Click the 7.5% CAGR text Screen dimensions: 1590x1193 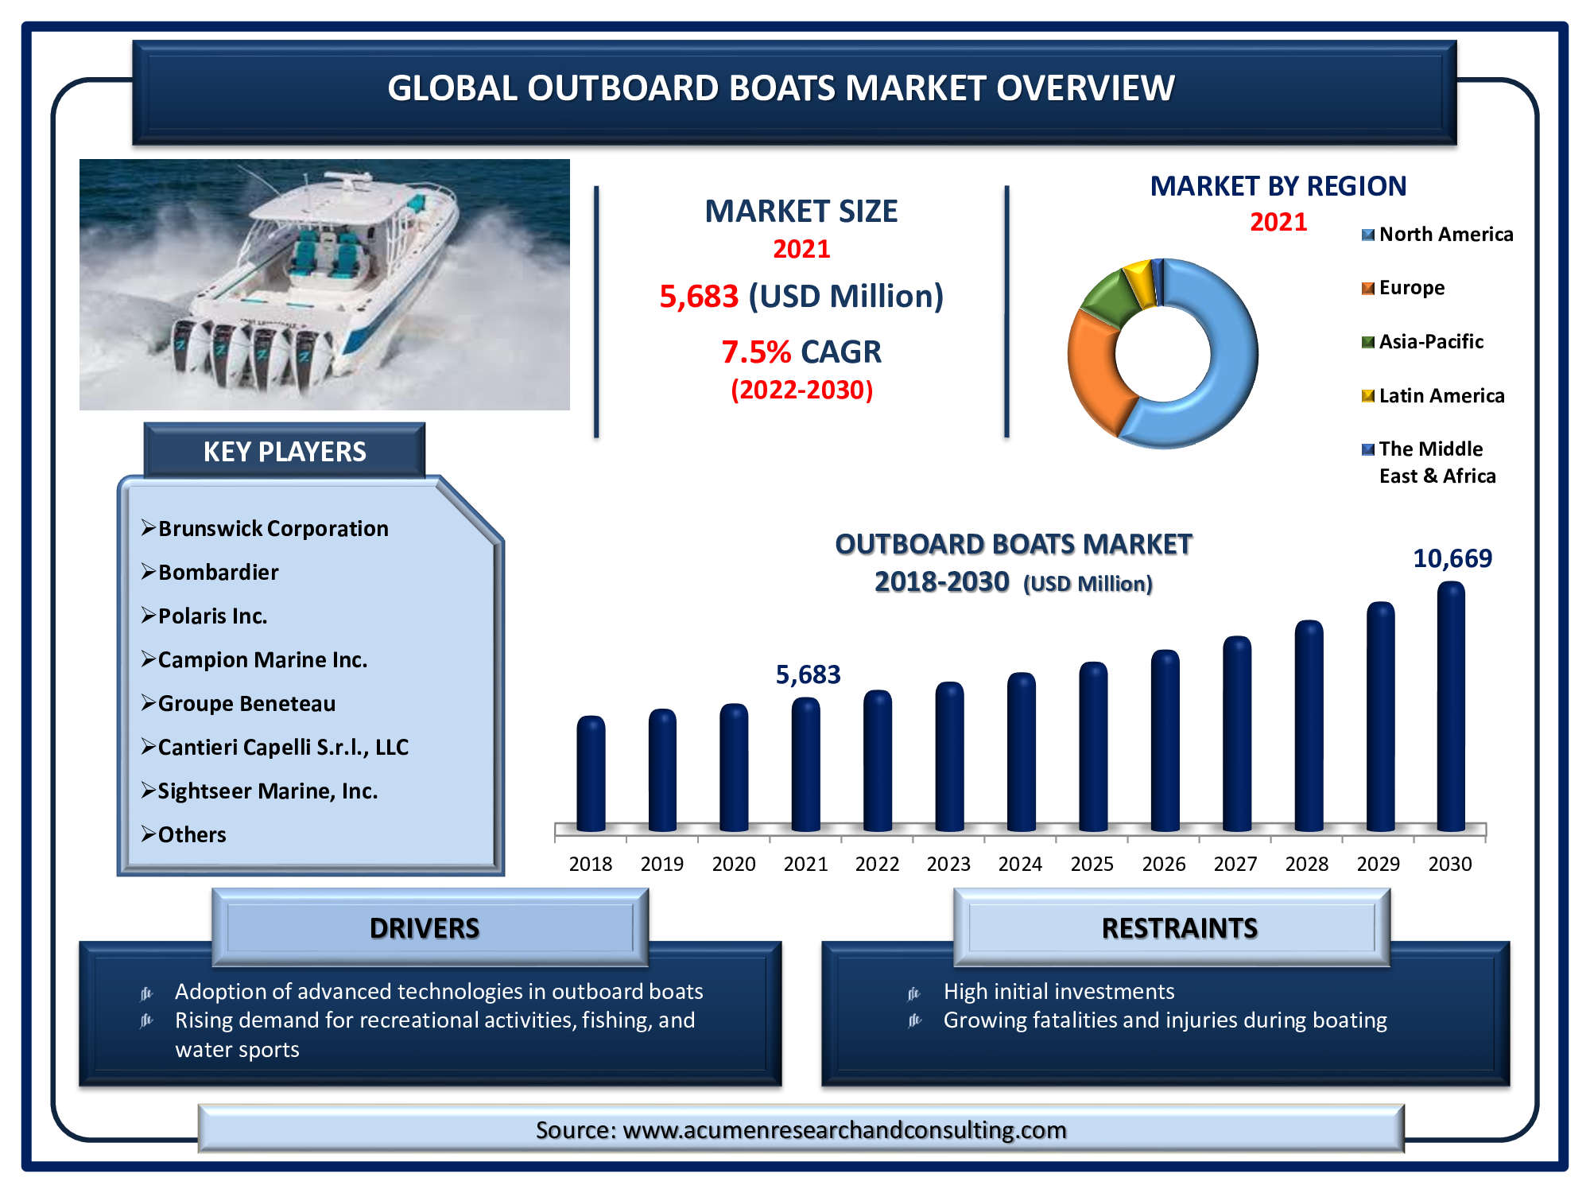tap(801, 352)
